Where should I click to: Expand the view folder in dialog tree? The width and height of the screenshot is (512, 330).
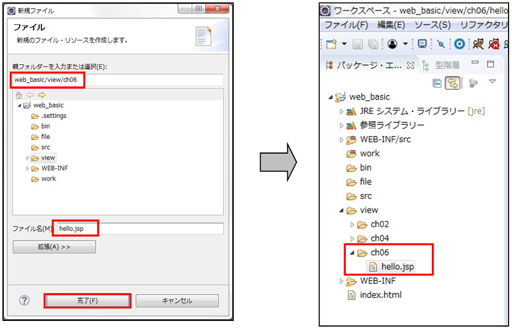click(x=27, y=158)
